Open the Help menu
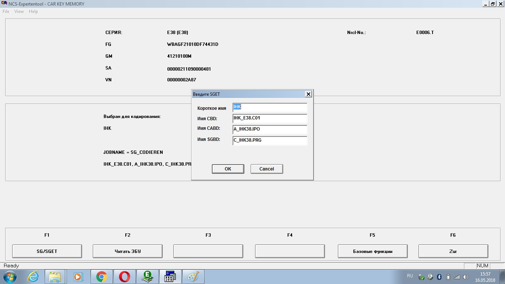The image size is (505, 284). click(x=33, y=11)
